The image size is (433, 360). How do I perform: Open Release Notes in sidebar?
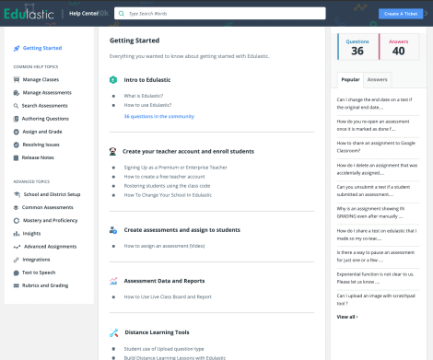click(x=38, y=157)
